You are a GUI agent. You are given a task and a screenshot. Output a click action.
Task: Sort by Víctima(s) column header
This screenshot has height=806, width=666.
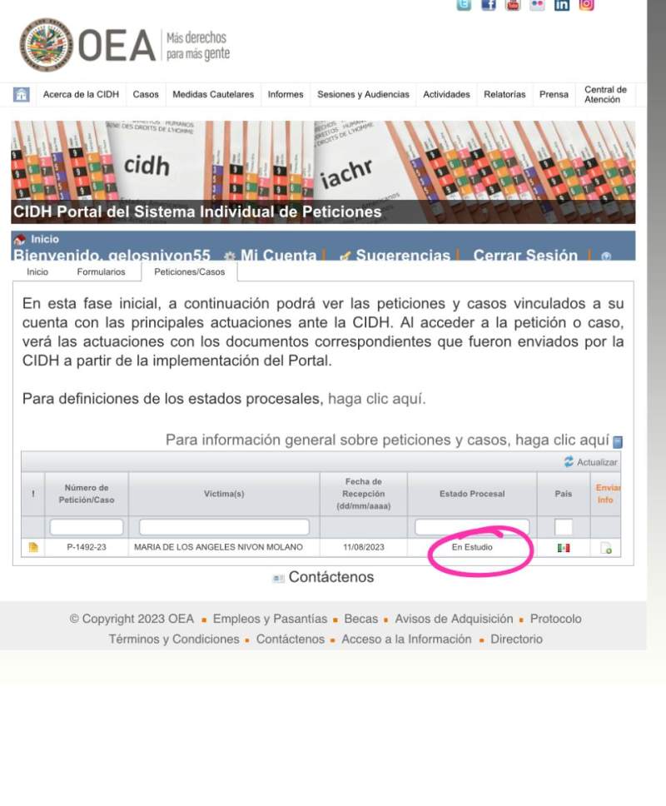click(224, 494)
